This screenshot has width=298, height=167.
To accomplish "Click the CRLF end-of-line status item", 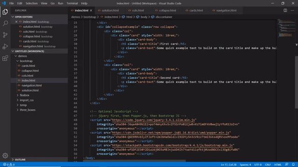I will 268,165.
